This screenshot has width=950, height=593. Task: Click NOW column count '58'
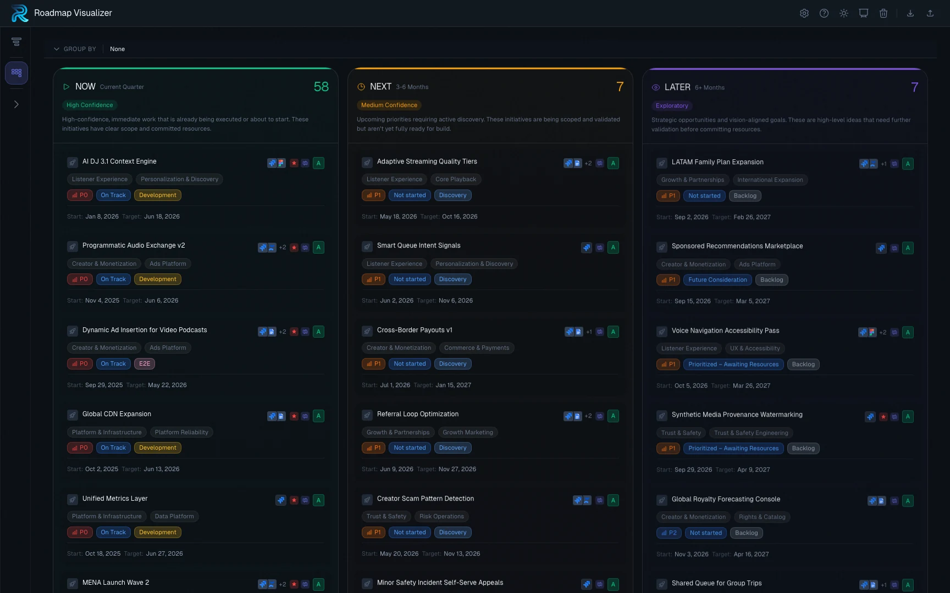pos(321,87)
